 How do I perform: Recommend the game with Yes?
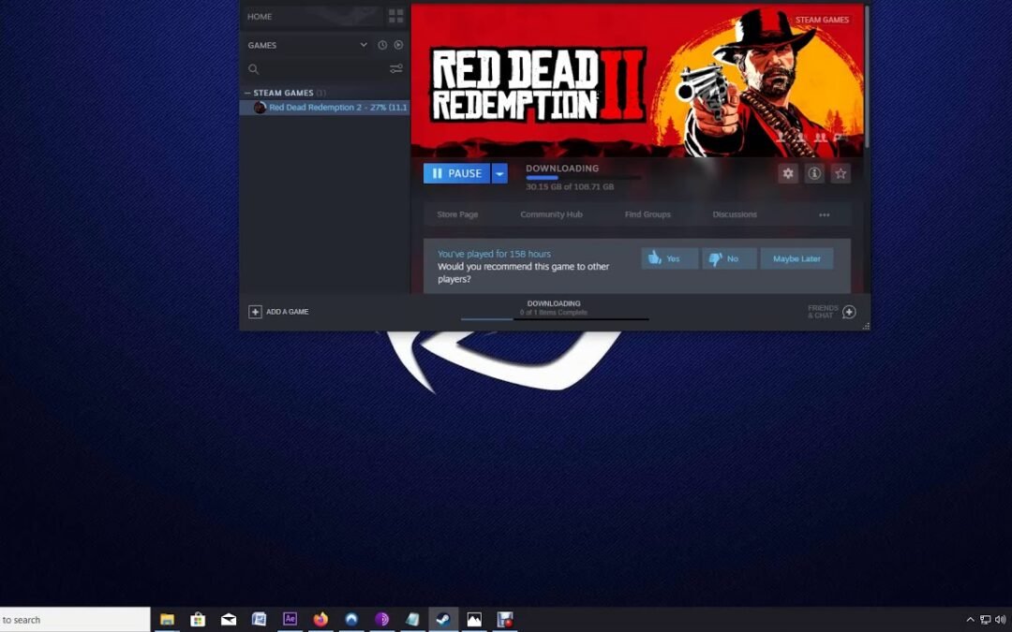point(669,258)
